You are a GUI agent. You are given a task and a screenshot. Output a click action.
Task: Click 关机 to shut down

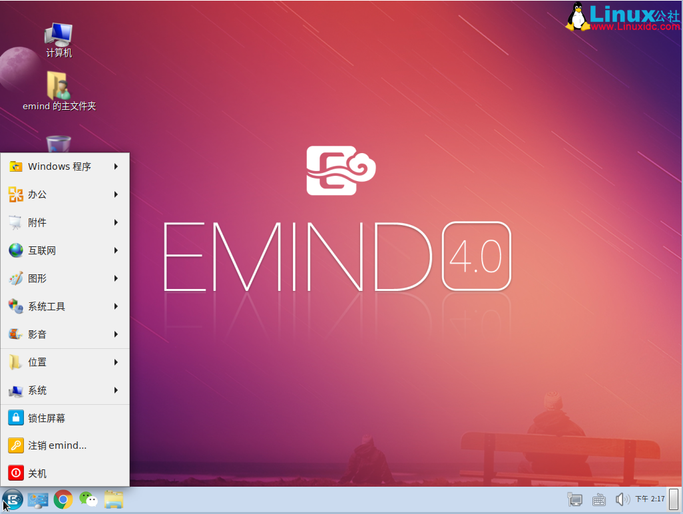[37, 473]
